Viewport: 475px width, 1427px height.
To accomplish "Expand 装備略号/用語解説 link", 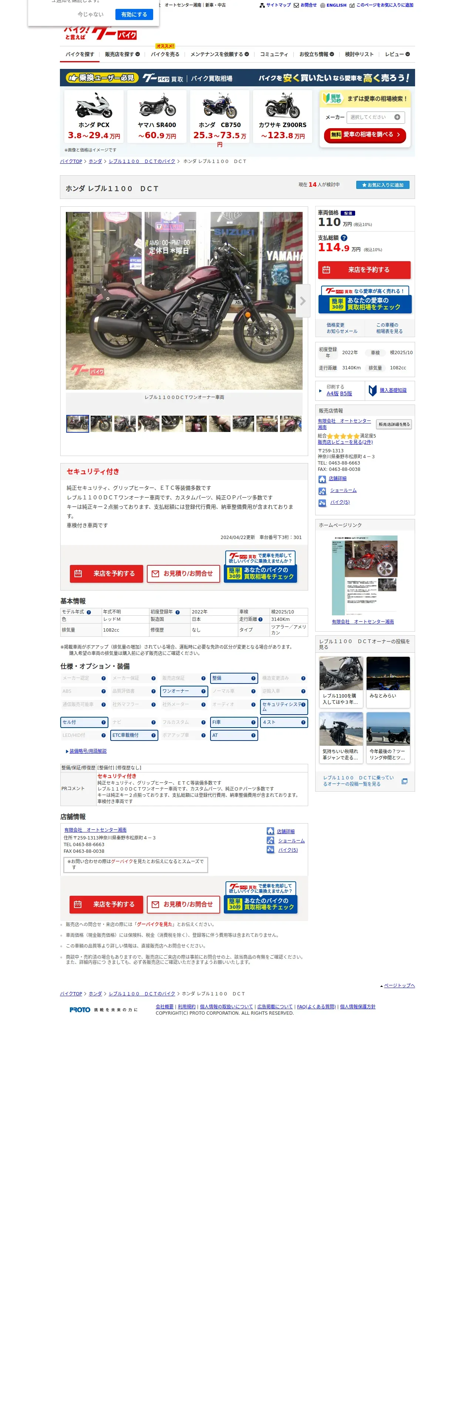I will point(88,751).
